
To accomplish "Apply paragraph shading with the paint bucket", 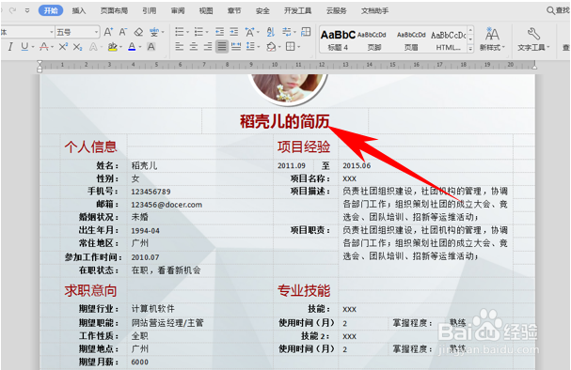I will [271, 47].
